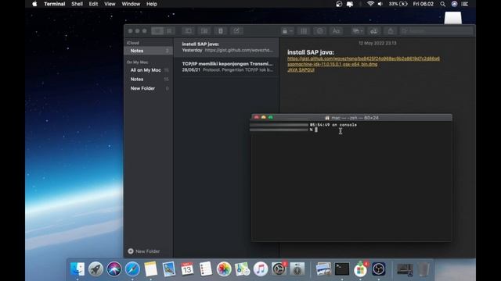The height and width of the screenshot is (281, 501).
Task: Create a new note in Notes
Action: [236, 31]
